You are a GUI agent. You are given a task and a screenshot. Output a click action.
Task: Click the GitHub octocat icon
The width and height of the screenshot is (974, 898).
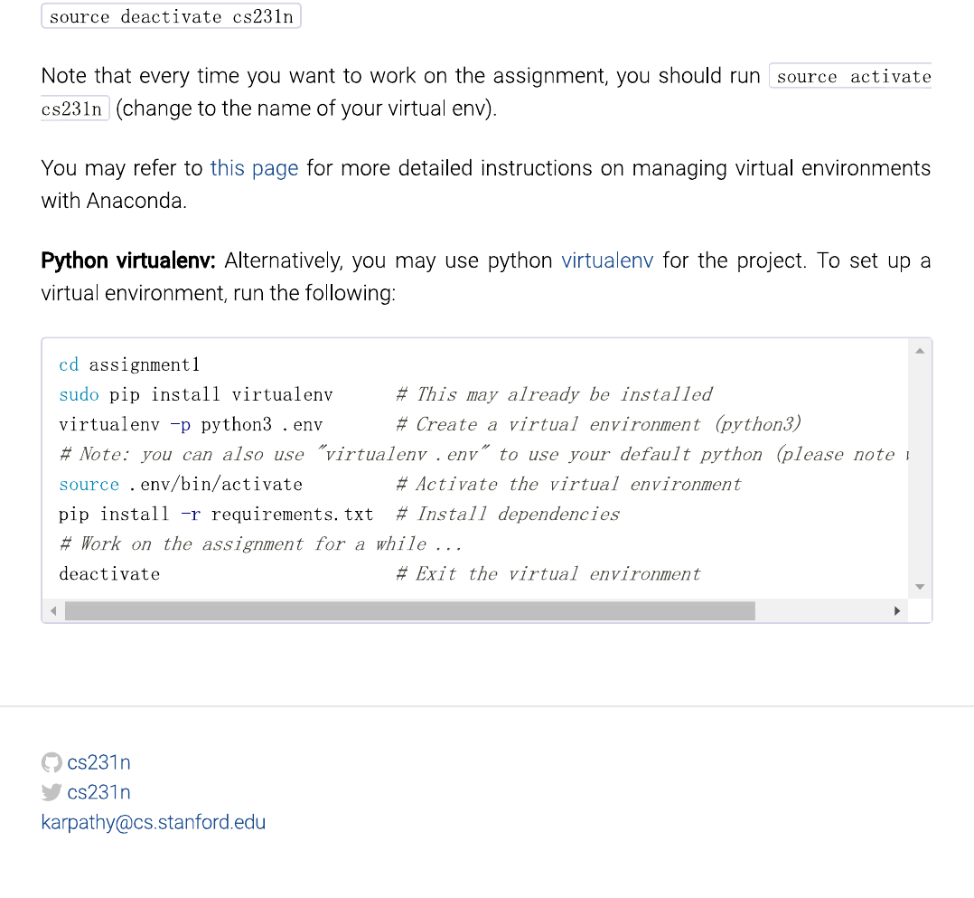click(52, 762)
